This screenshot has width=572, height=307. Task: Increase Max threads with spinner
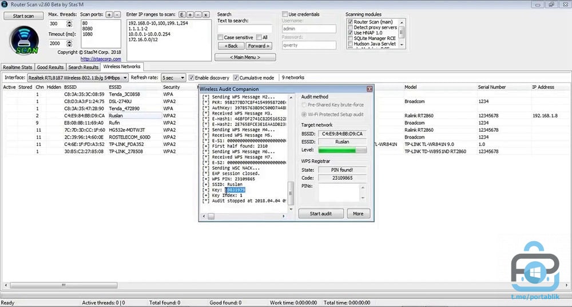coord(69,22)
